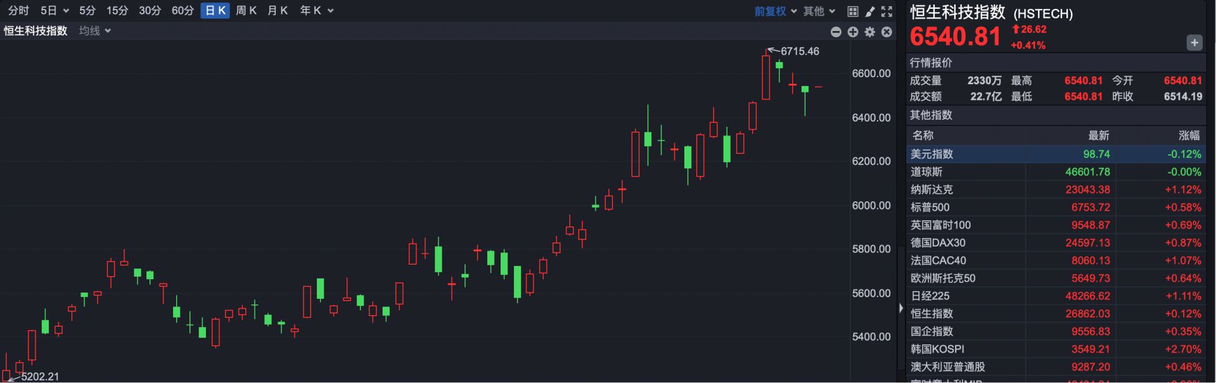The image size is (1216, 383).
Task: Open chart settings gear icon
Action: pyautogui.click(x=870, y=32)
